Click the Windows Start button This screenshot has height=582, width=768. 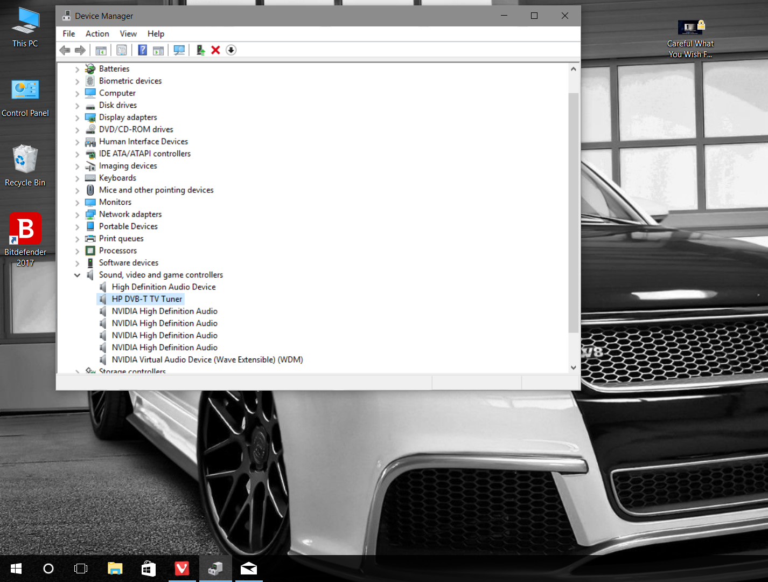[16, 569]
